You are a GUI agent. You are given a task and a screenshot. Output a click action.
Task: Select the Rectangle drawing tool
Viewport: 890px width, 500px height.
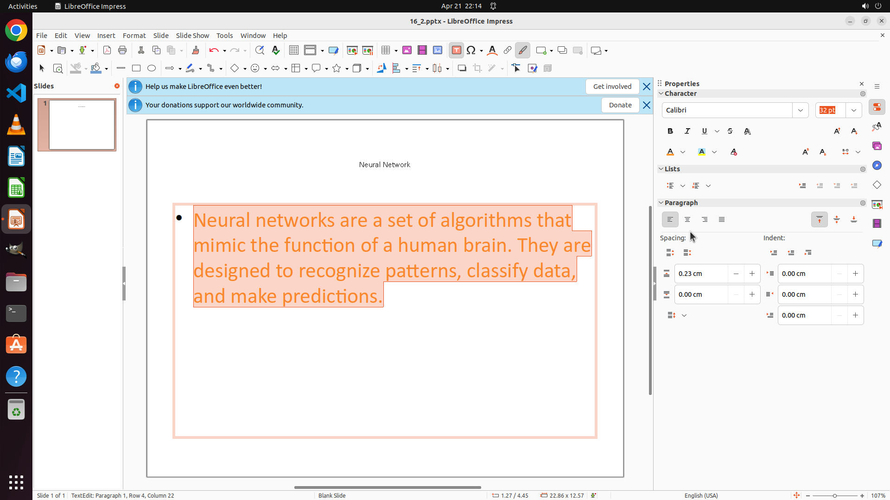(x=136, y=69)
